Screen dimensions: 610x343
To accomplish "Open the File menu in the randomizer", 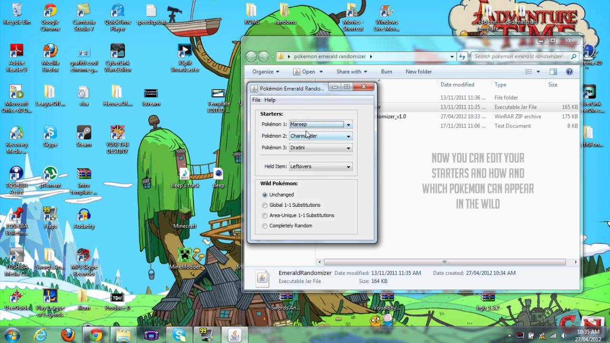I will (x=256, y=100).
